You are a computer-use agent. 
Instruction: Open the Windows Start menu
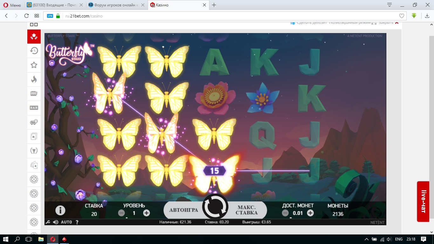pyautogui.click(x=6, y=239)
